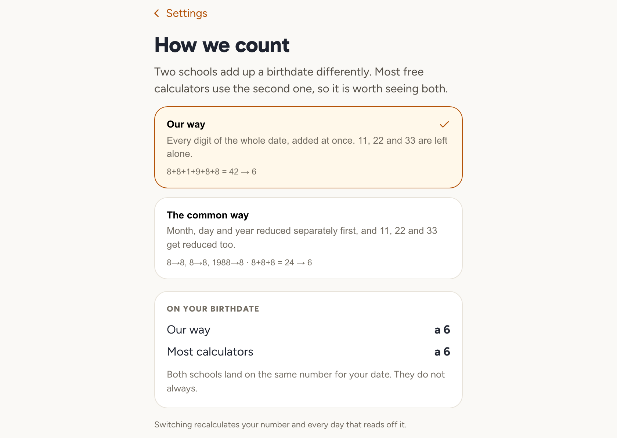Select The common way counting option

click(x=308, y=238)
